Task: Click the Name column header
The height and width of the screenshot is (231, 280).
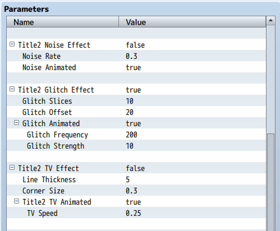Action: pyautogui.click(x=63, y=22)
